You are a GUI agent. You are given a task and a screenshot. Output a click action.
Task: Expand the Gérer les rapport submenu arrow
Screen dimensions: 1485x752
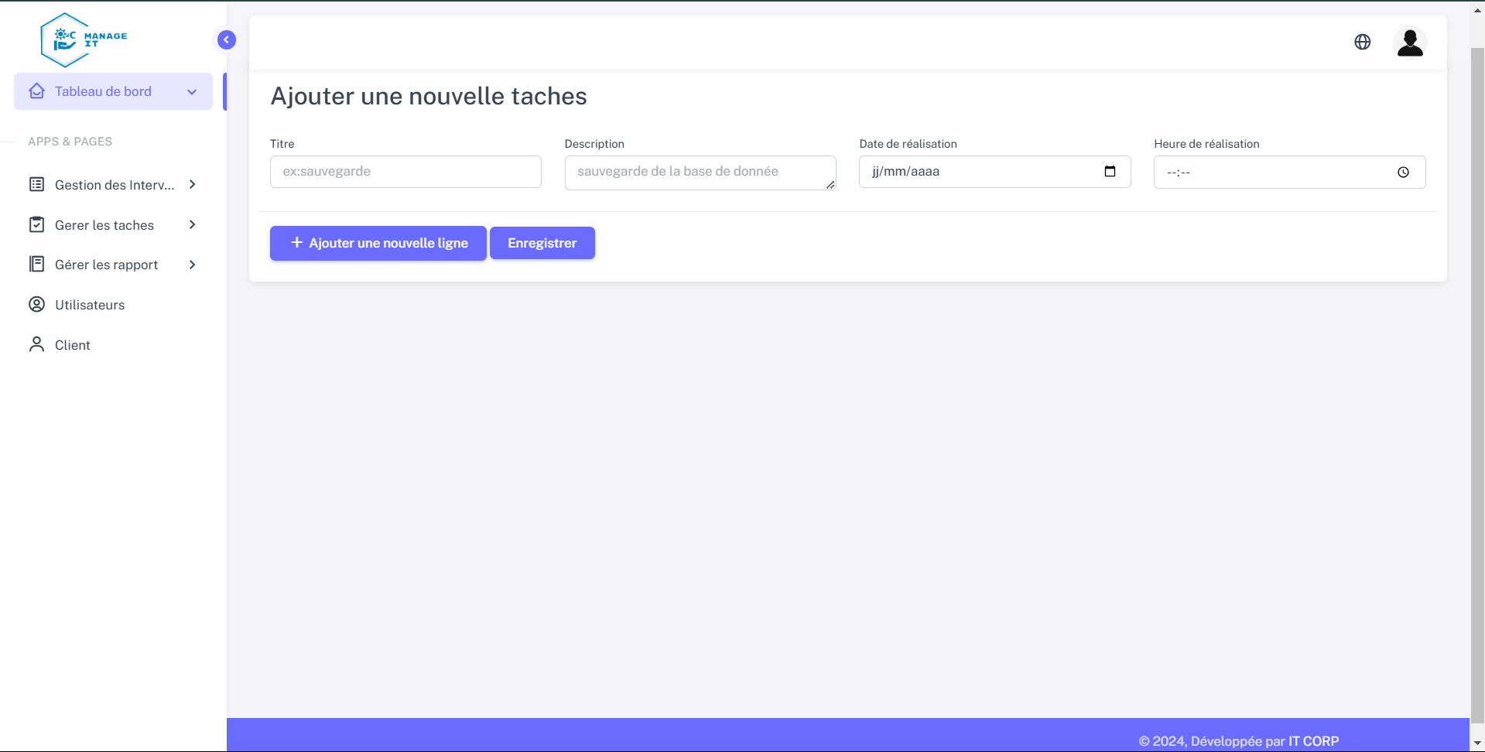click(192, 265)
